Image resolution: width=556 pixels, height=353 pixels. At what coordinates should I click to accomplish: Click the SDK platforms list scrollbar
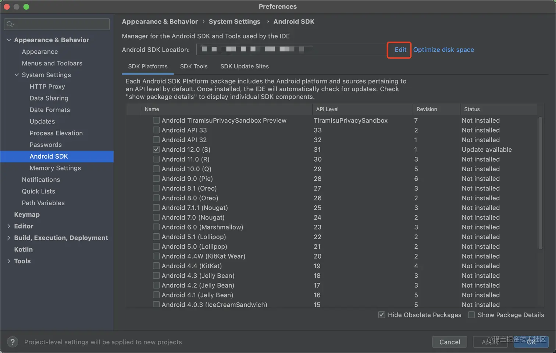pyautogui.click(x=540, y=184)
